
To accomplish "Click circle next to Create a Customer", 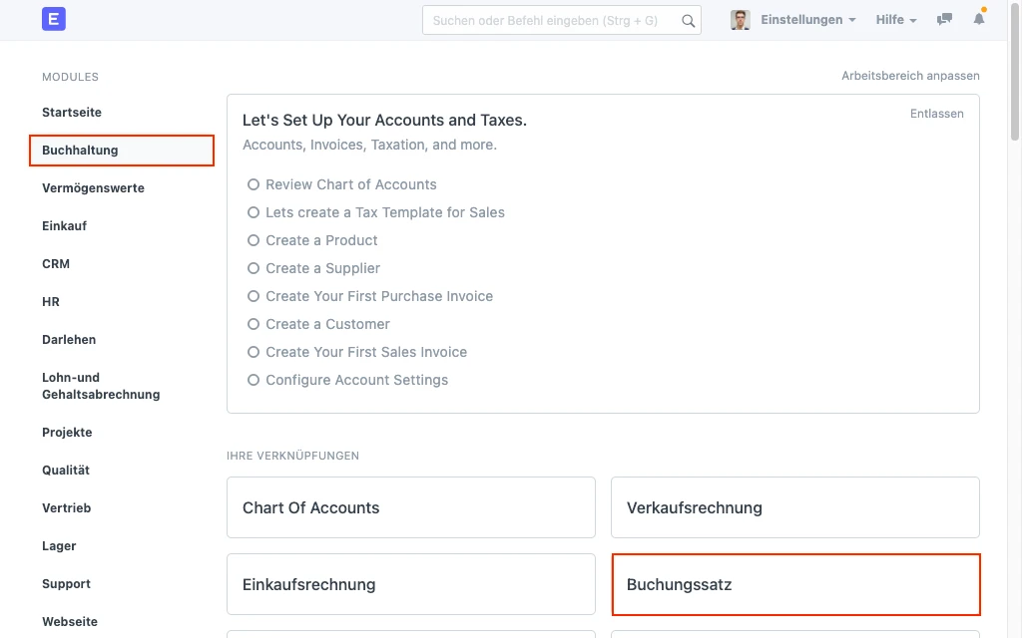I will [x=254, y=324].
